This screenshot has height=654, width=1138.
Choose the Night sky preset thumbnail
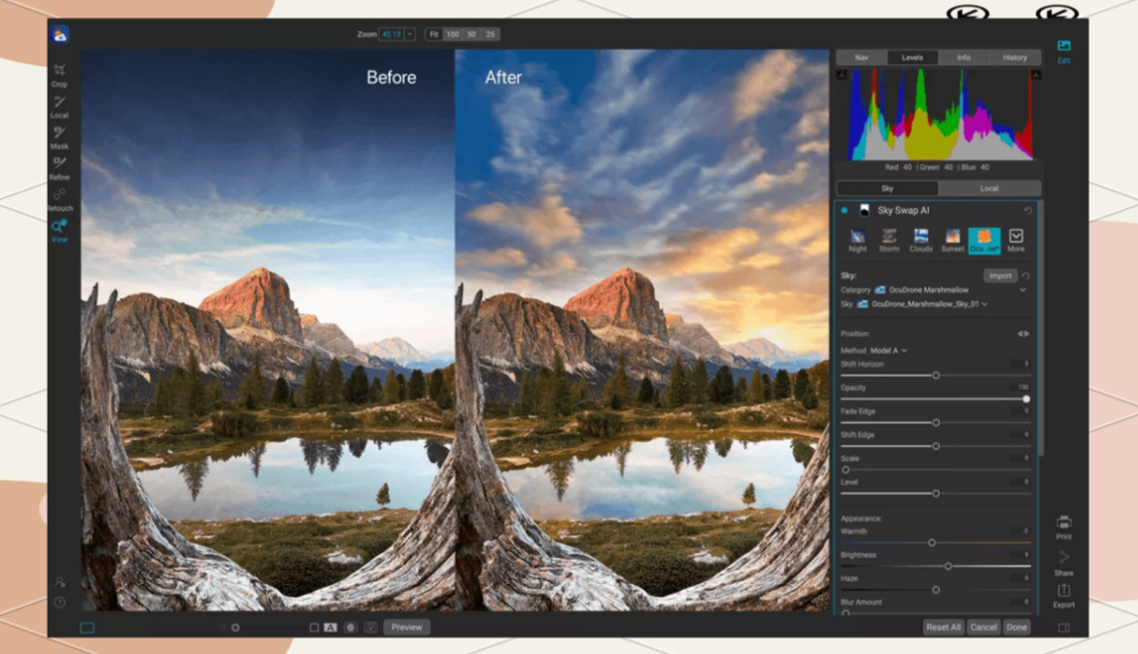[x=858, y=240]
